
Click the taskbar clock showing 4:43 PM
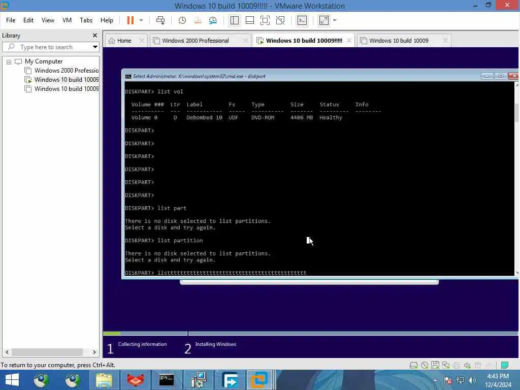(498, 380)
